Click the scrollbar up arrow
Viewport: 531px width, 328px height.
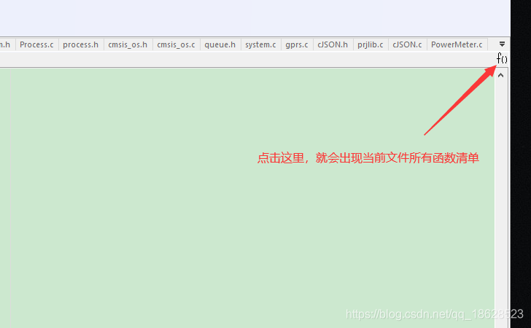tap(500, 75)
